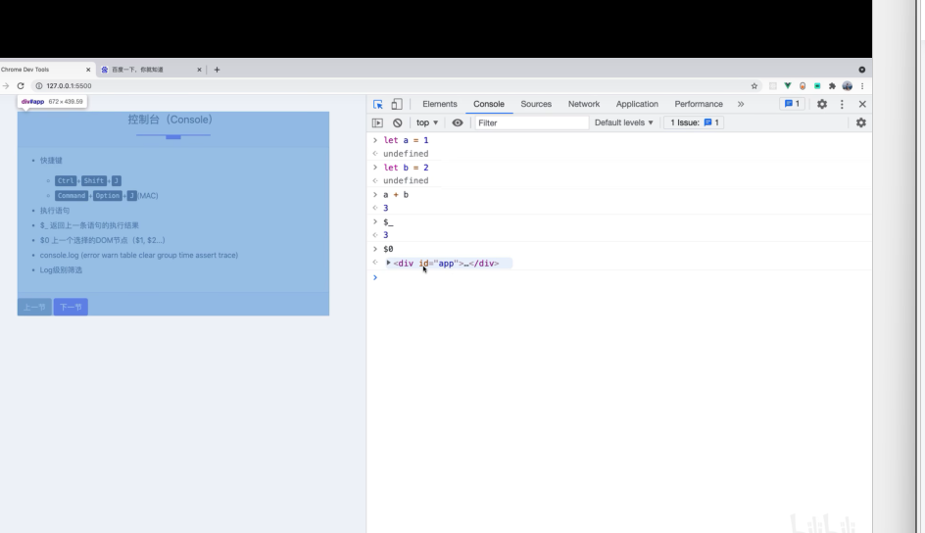
Task: Open the Elements tab in DevTools
Action: click(x=440, y=104)
